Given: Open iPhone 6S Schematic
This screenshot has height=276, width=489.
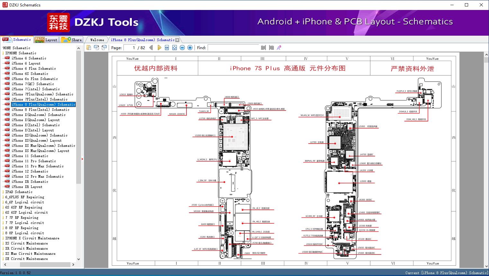Looking at the screenshot, I should click(x=30, y=74).
